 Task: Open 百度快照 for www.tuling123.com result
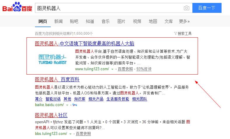125,69
